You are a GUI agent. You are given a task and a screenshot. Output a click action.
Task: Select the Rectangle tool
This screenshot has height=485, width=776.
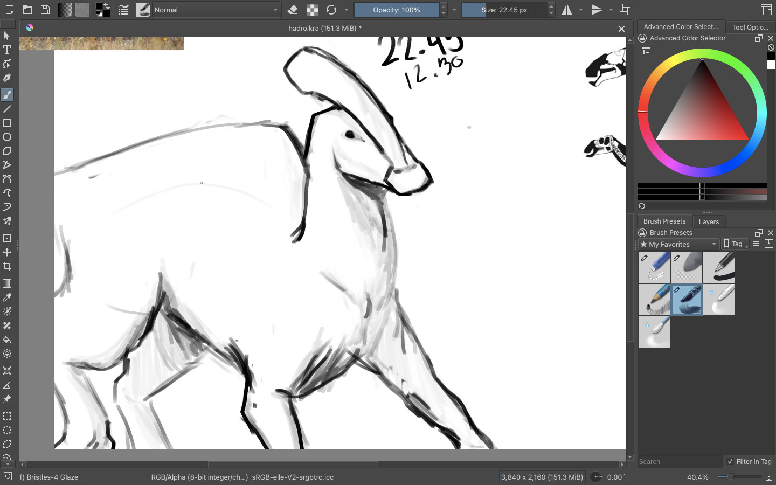[x=7, y=123]
